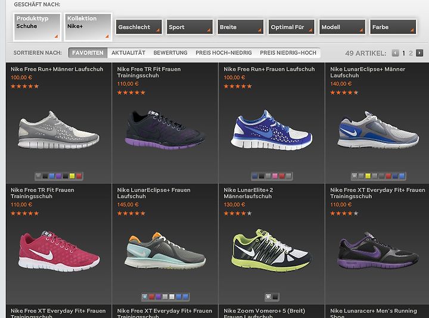Select page number 1 in the pagination
429x318 pixels.
point(403,53)
